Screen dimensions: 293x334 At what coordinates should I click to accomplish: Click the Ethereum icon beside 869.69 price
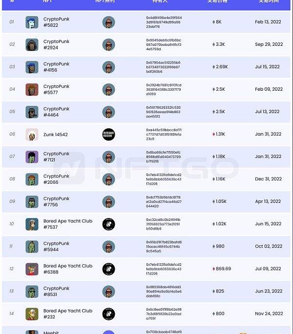tap(213, 269)
